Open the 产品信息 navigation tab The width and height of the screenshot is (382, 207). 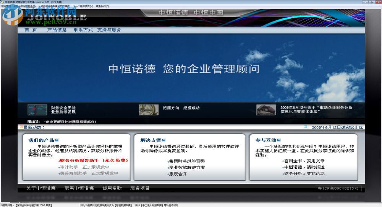click(57, 30)
